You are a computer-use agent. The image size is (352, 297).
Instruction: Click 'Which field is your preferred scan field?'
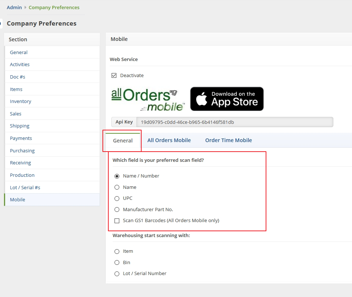[158, 160]
